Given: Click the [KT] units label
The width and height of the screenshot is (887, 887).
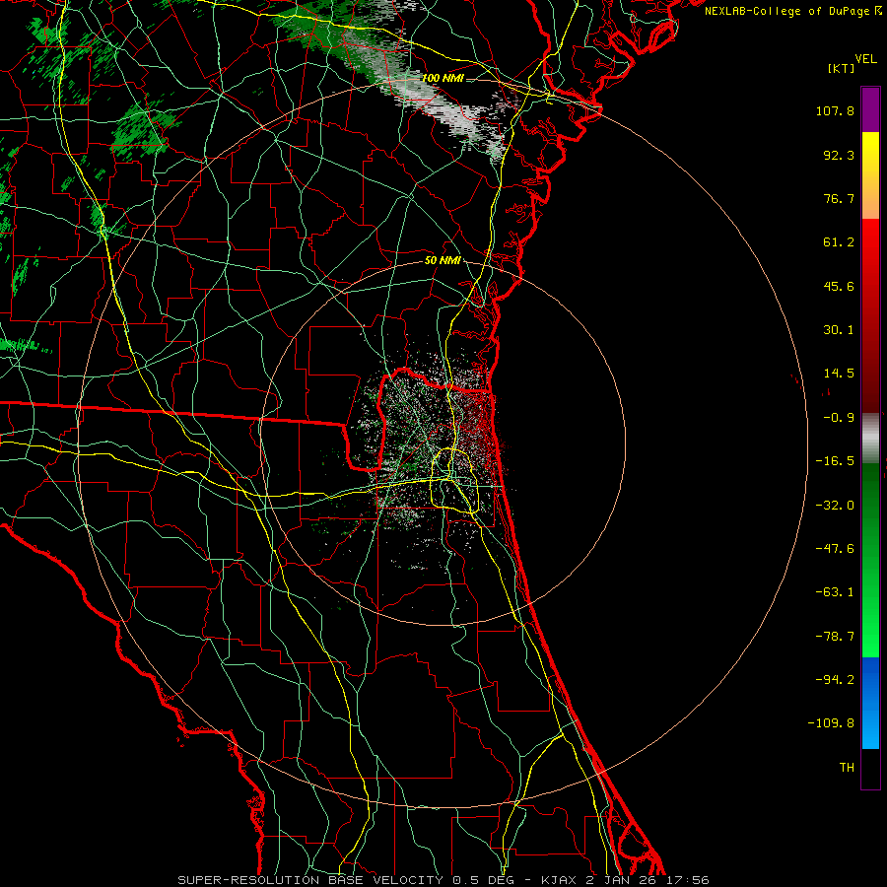Looking at the screenshot, I should pos(842,68).
